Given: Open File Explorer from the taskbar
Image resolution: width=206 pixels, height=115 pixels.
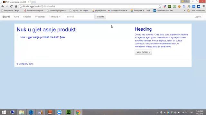Looking at the screenshot, I should tap(22, 112).
